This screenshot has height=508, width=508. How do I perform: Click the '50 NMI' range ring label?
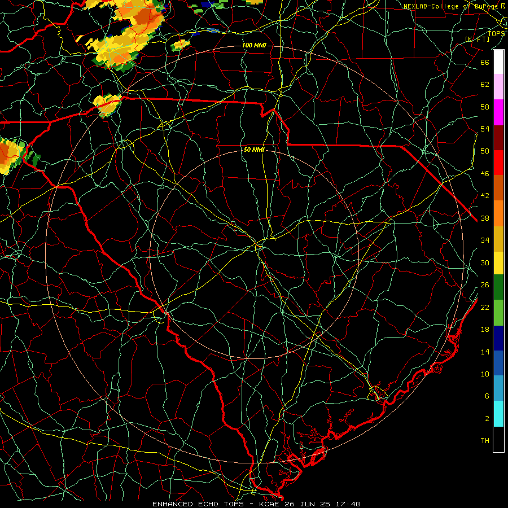coord(254,150)
